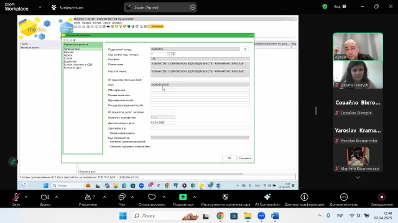398x223 pixels.
Task: Expand video options arrow beside Видео
Action: (x=57, y=197)
